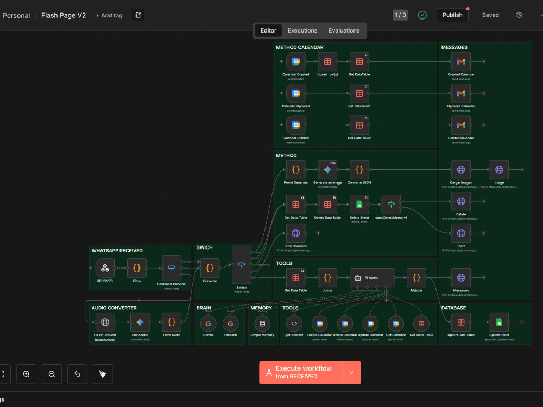
Task: Open the Switch node in SWICH group
Action: click(x=242, y=265)
